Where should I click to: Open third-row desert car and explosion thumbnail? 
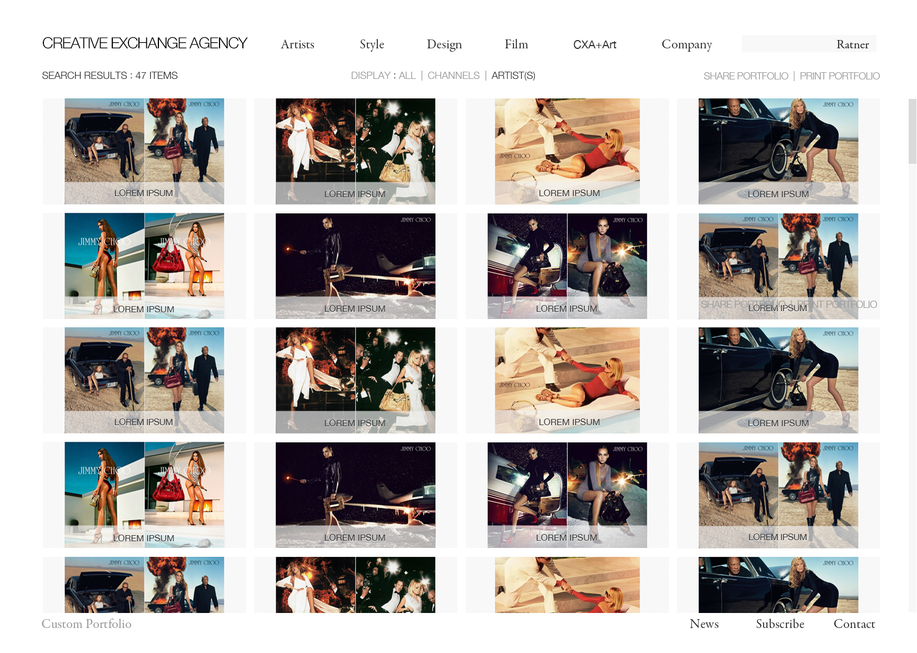point(144,380)
